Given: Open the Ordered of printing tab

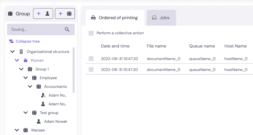Looking at the screenshot, I should tap(115, 18).
